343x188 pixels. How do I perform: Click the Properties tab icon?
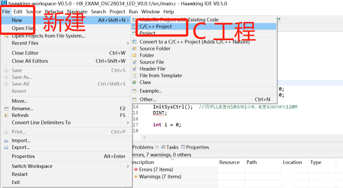click(183, 147)
